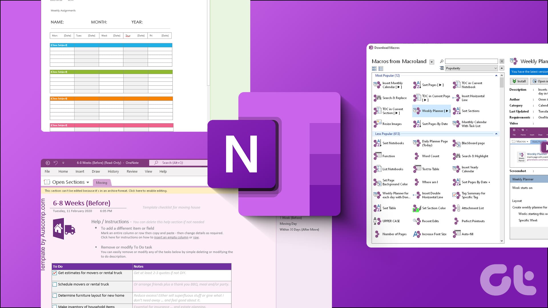Check 'Determine furniture layout for new home'
Viewport: 548px width, 308px height.
point(55,295)
